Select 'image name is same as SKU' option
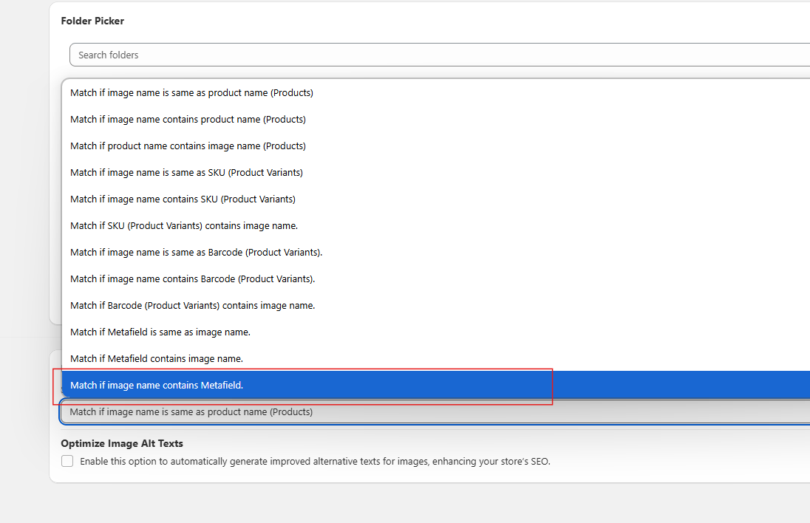The height and width of the screenshot is (523, 810). (x=186, y=173)
